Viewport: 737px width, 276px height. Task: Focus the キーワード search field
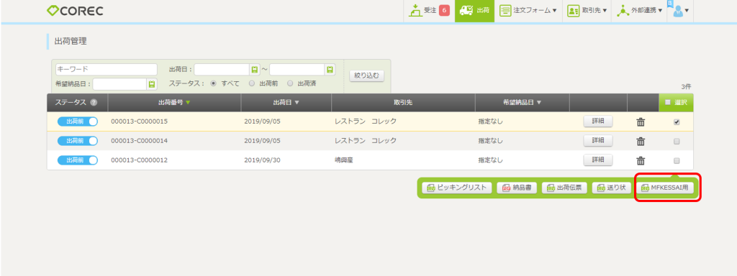coord(107,70)
